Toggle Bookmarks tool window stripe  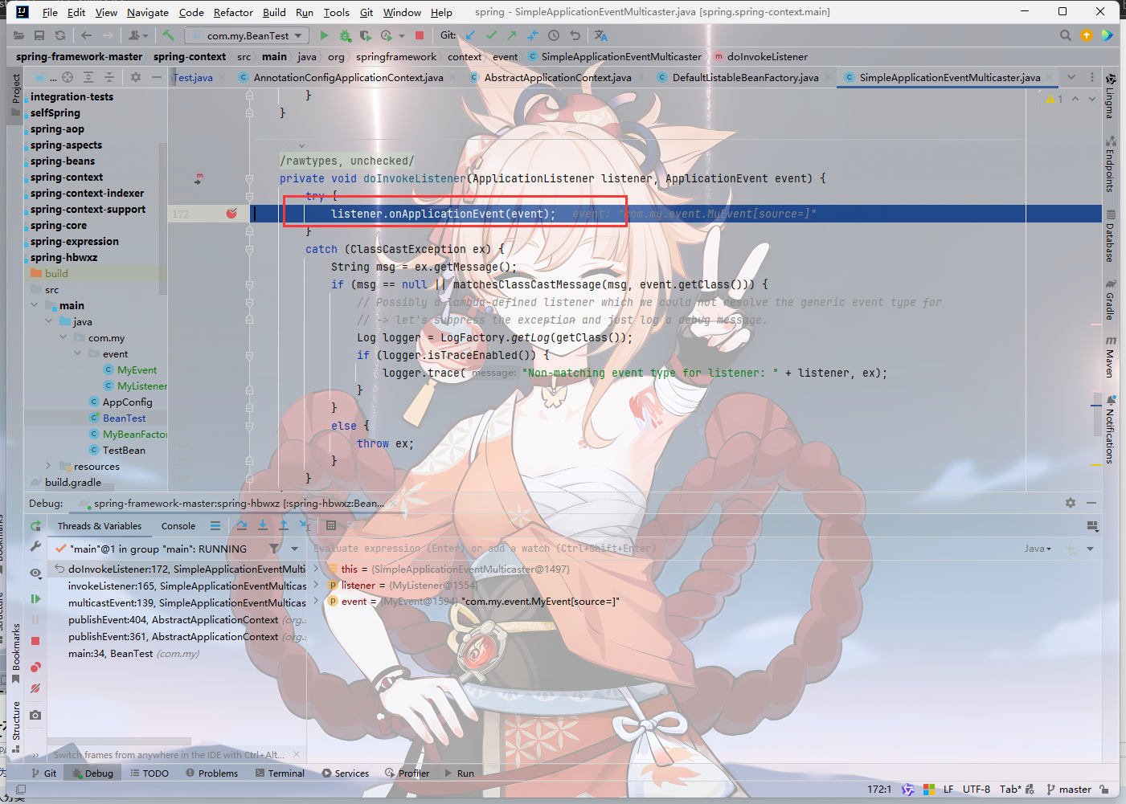(x=15, y=653)
